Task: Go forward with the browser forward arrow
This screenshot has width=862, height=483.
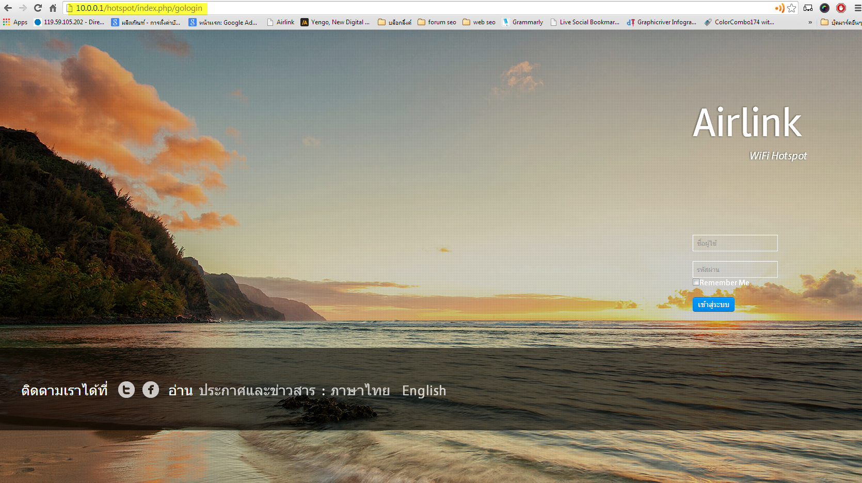Action: point(23,8)
